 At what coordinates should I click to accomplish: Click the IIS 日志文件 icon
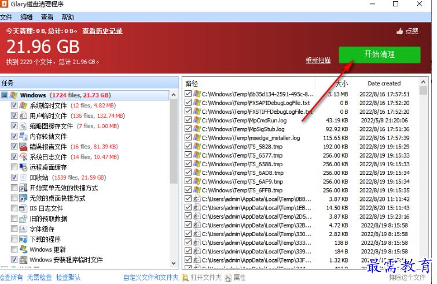tap(23, 208)
